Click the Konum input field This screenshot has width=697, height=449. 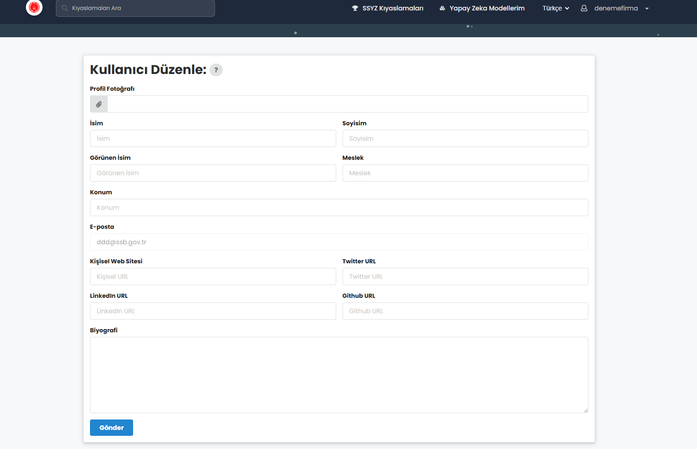339,207
